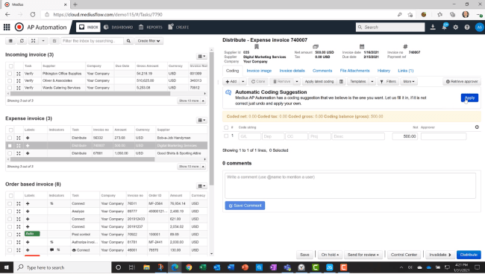Switch to the File Attachments tab
The width and height of the screenshot is (485, 274).
pos(354,71)
